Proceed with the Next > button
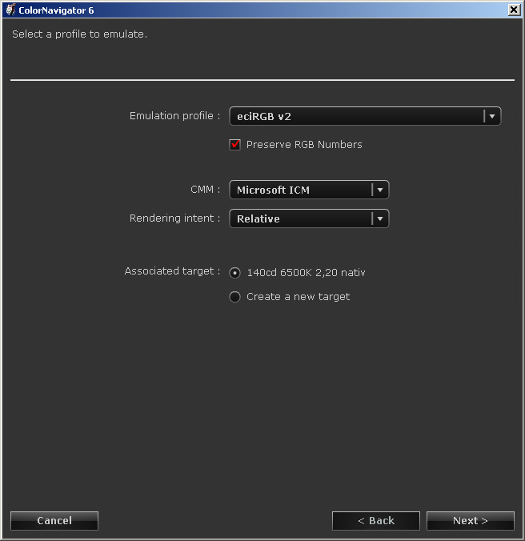The image size is (525, 541). (x=471, y=521)
